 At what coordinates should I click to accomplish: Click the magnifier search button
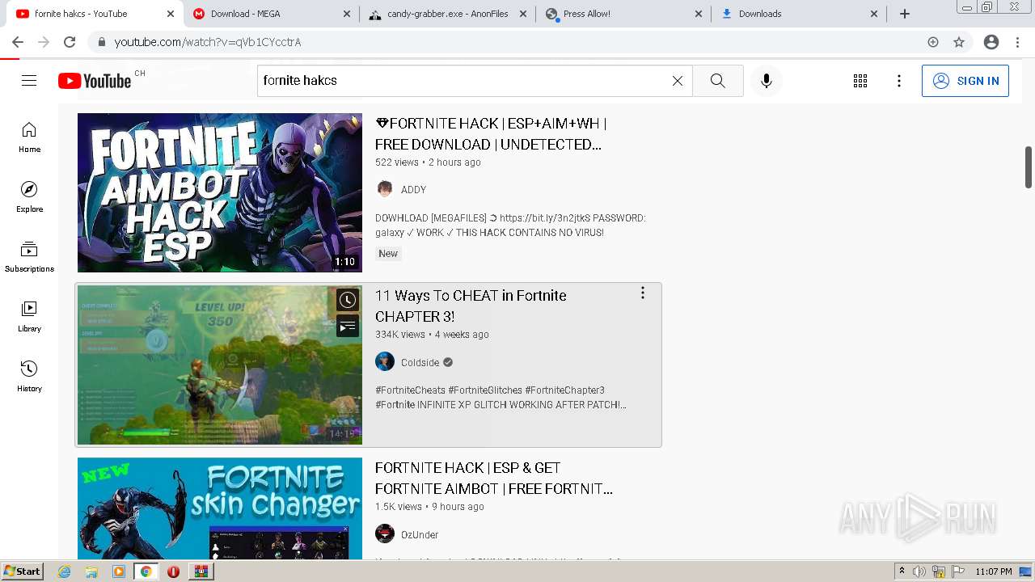[718, 81]
